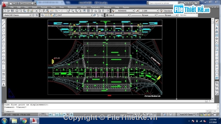Toggle Ortho mode in the status bar
The image size is (221, 124).
(x=47, y=115)
